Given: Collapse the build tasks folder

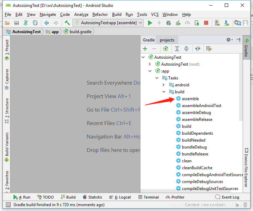Looking at the screenshot, I should (x=164, y=92).
